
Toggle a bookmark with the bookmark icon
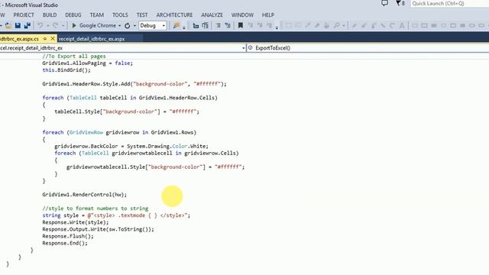241,25
